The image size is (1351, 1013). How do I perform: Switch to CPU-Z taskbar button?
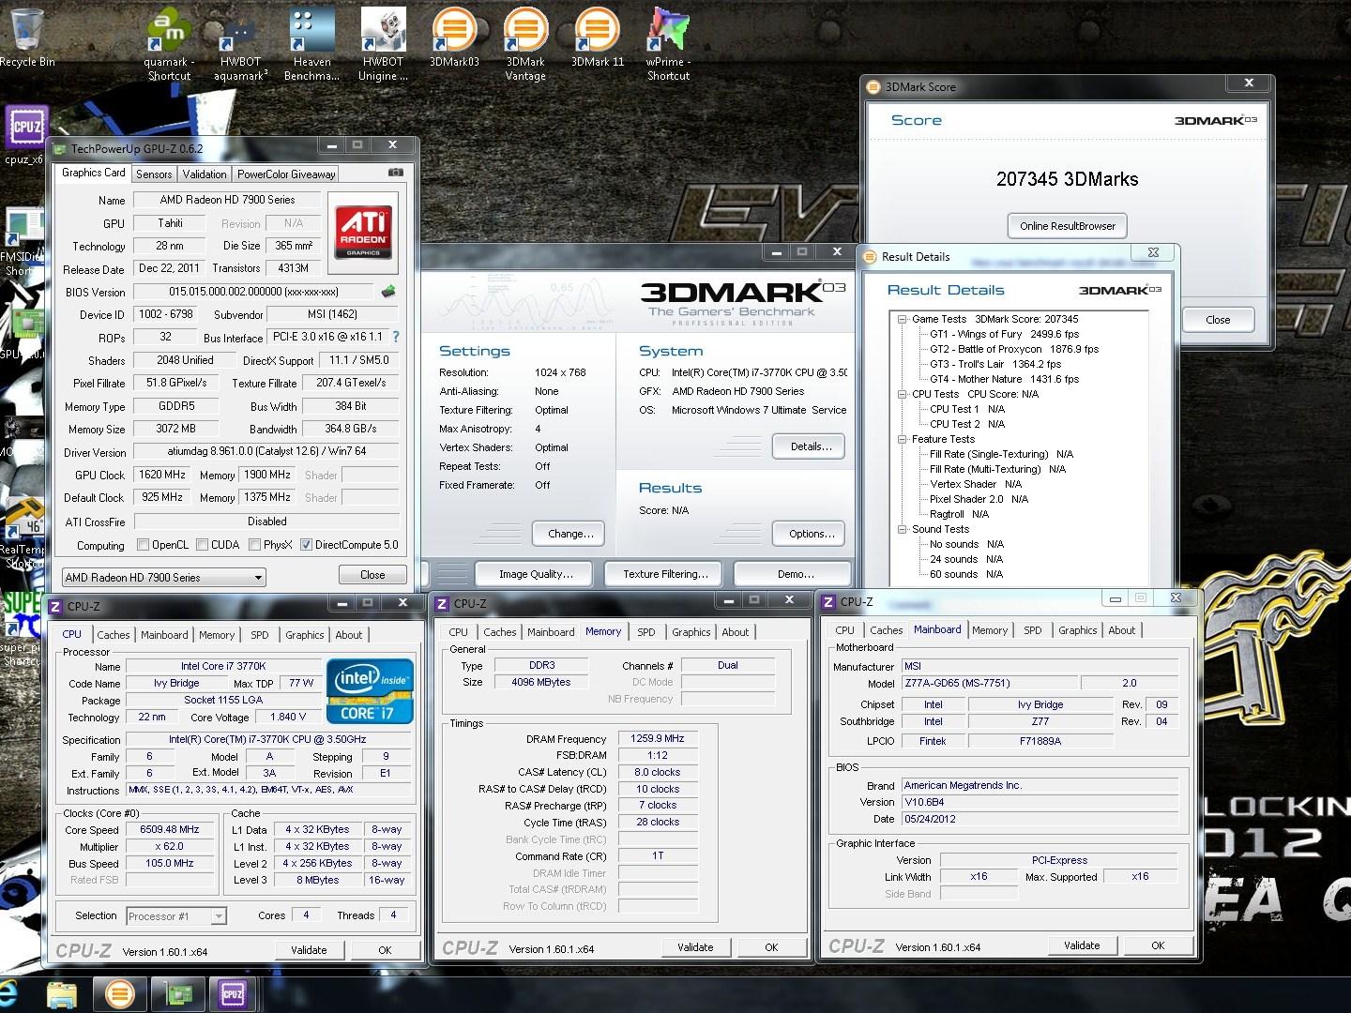tap(232, 994)
